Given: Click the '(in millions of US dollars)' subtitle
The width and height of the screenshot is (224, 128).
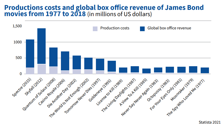Looking at the screenshot, I should tap(120, 14).
